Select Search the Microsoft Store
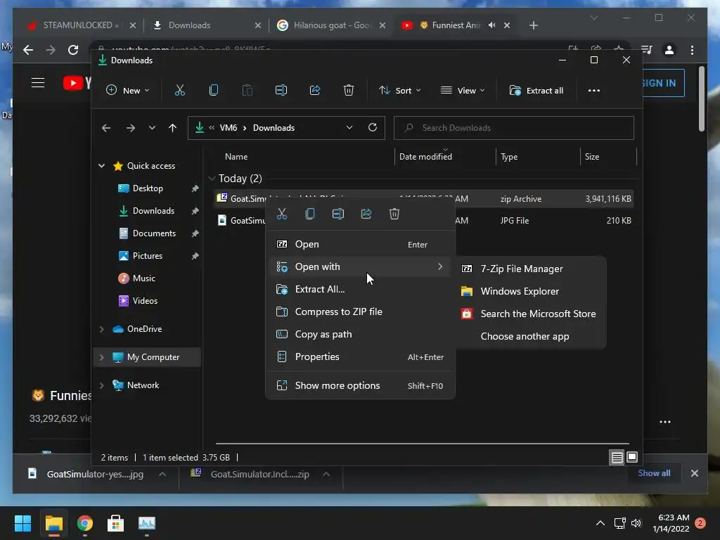This screenshot has height=540, width=720. pos(532,314)
